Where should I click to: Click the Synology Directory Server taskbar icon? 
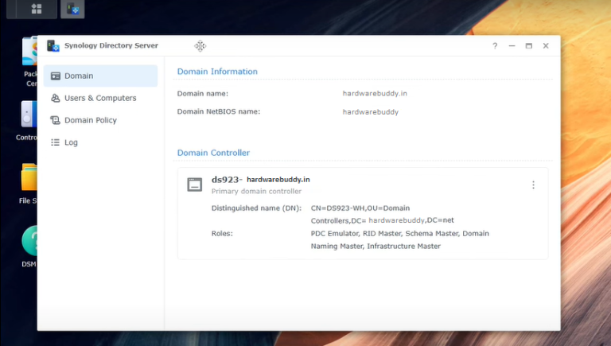click(72, 9)
